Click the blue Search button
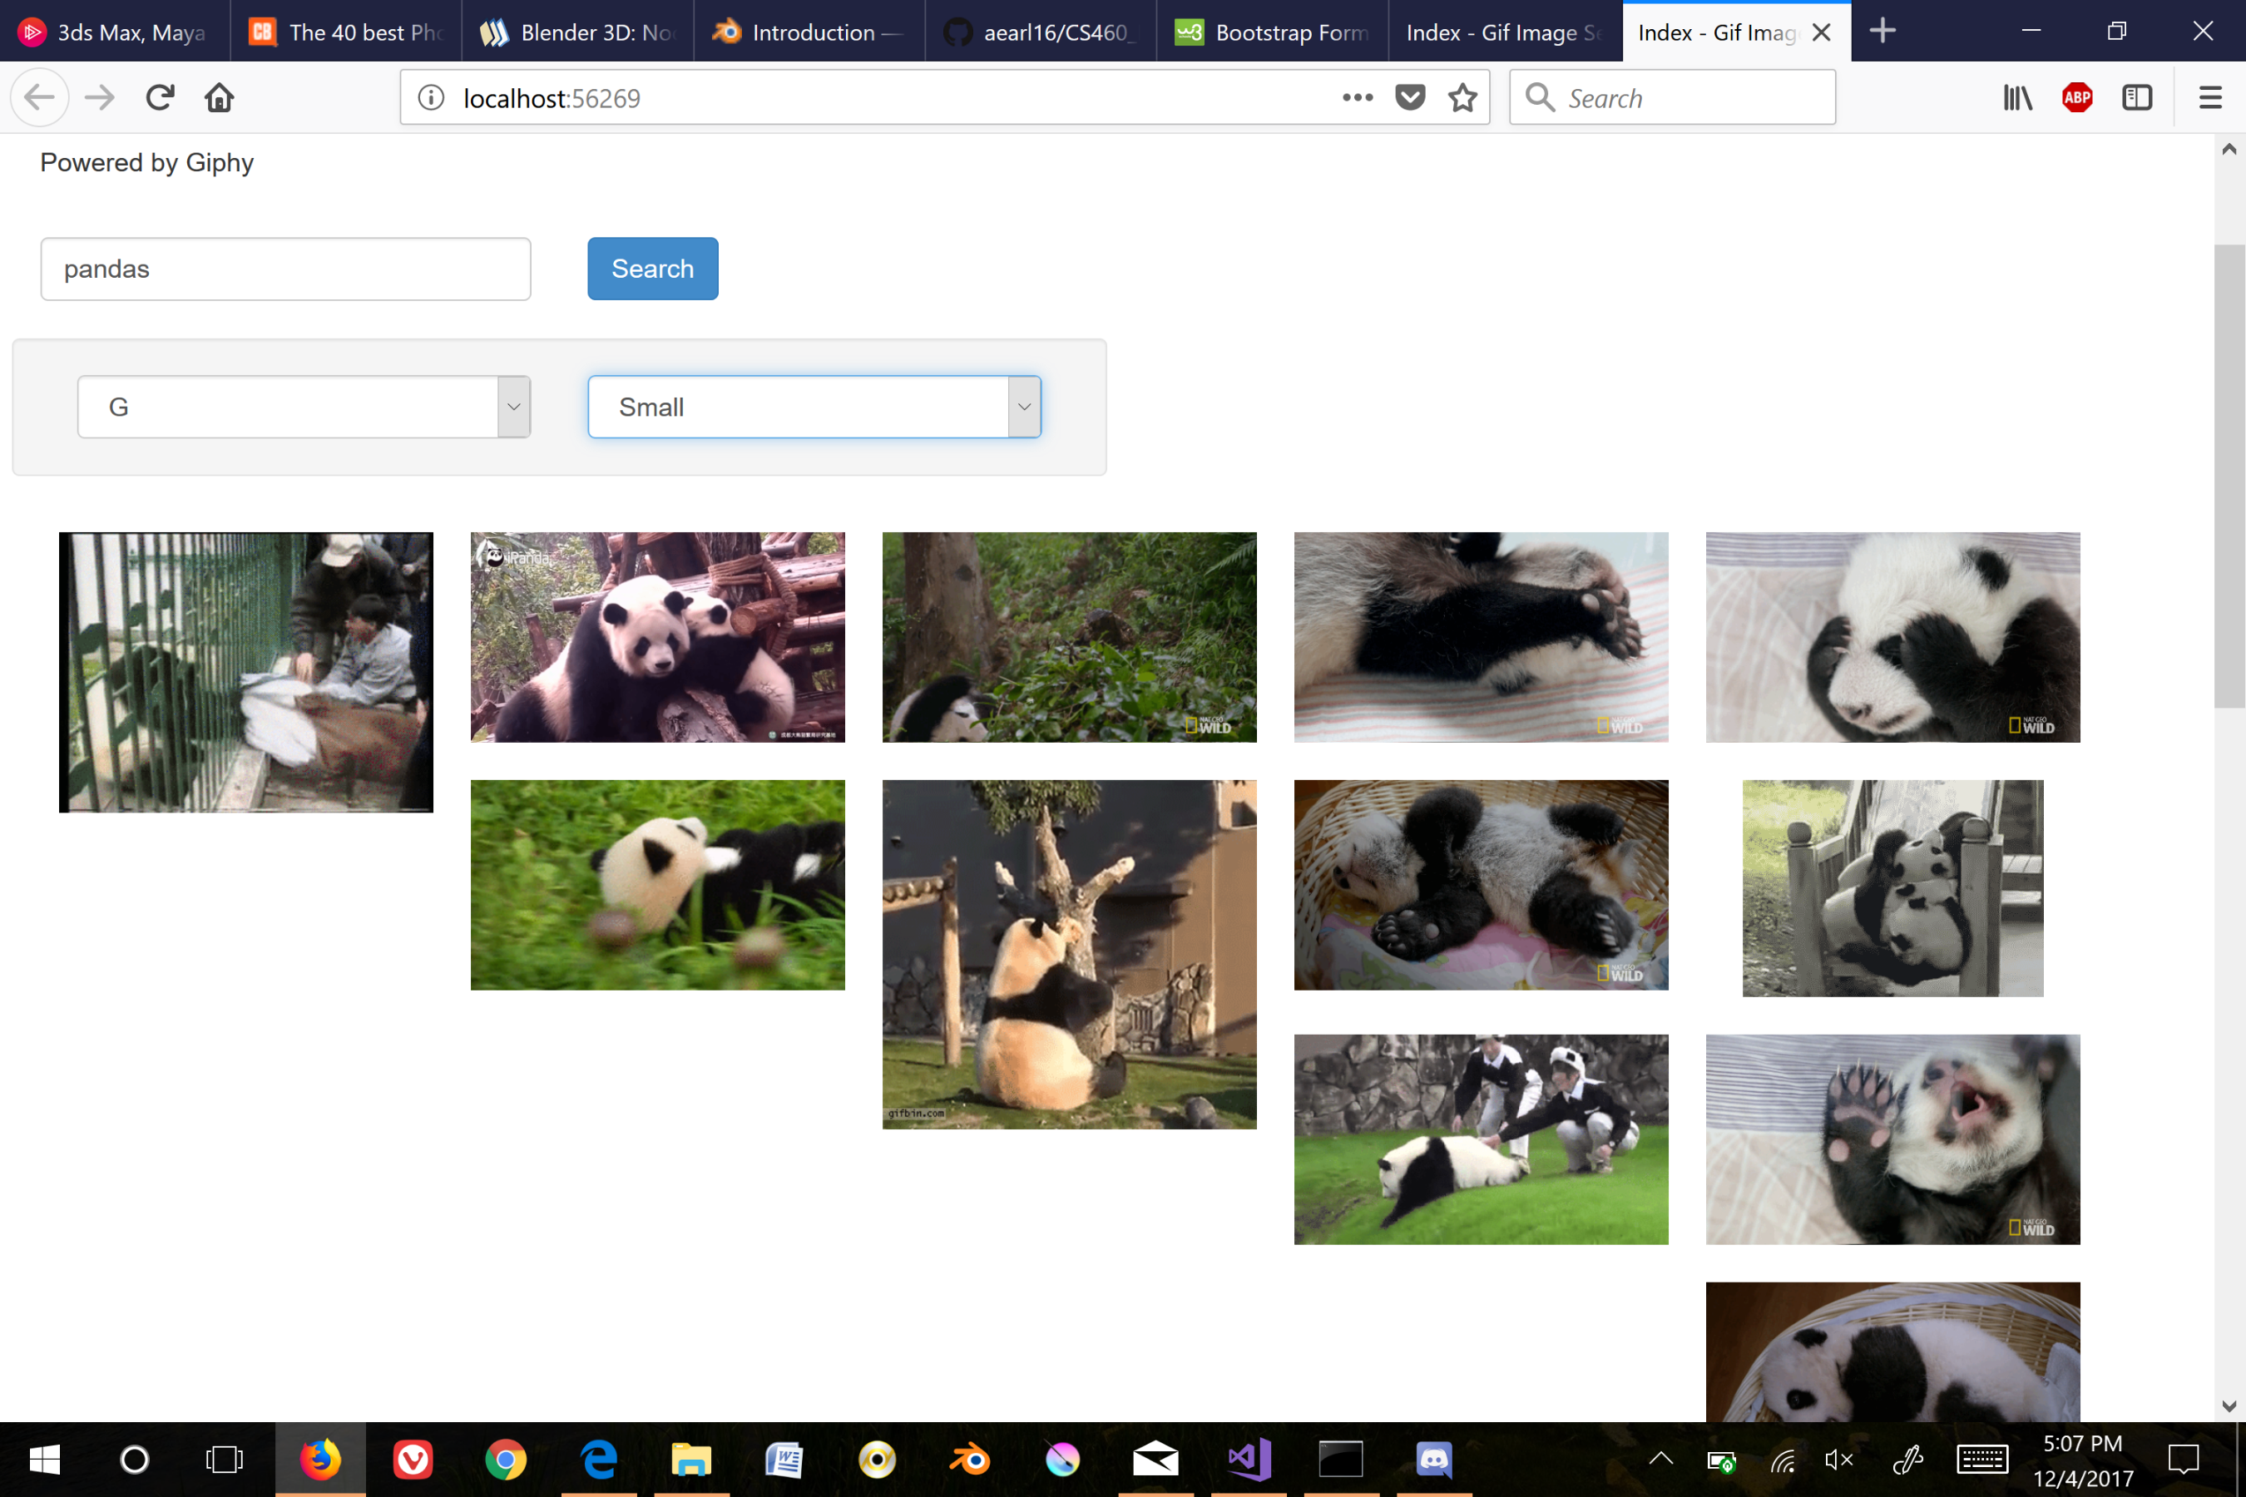 tap(652, 269)
